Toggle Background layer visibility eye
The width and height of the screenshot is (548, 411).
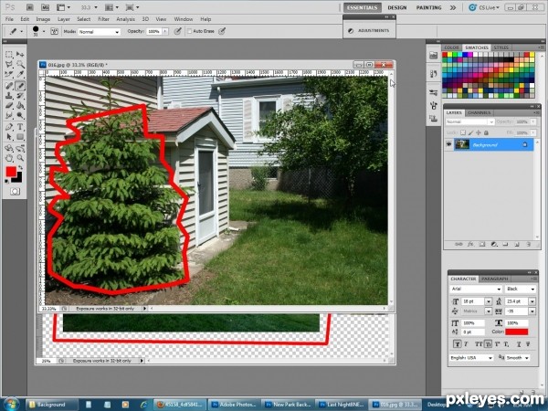click(449, 144)
